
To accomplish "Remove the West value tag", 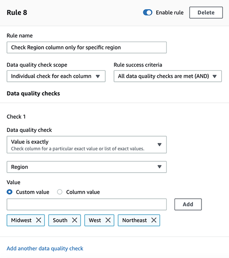I will 108,220.
